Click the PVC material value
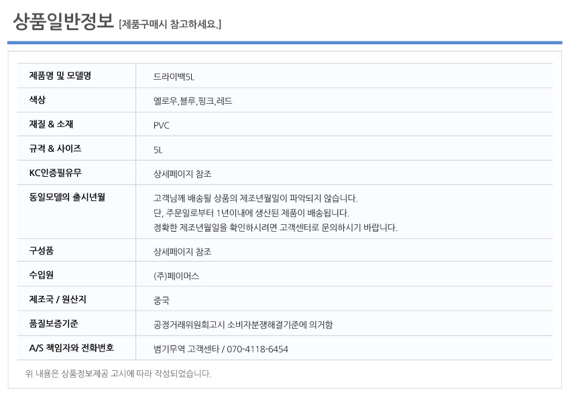The width and height of the screenshot is (570, 399). (x=162, y=126)
